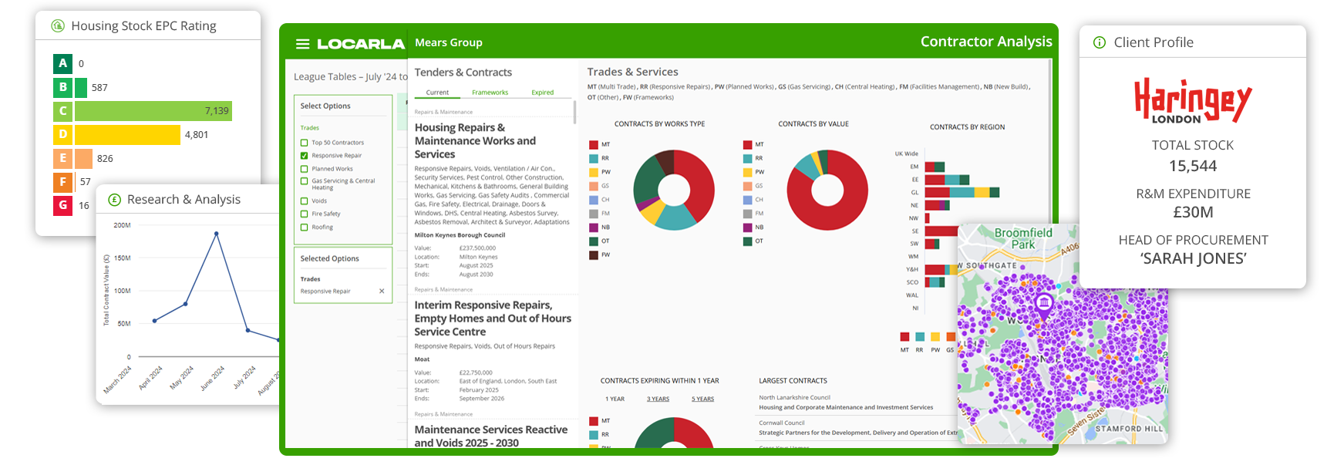Click the Trades heading under Select Options

[310, 128]
